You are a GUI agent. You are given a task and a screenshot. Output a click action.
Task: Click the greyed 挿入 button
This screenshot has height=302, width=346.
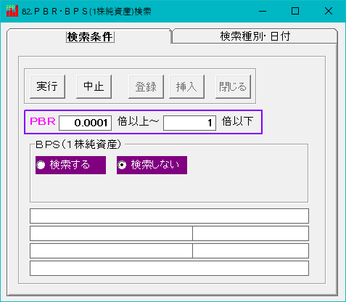point(186,86)
